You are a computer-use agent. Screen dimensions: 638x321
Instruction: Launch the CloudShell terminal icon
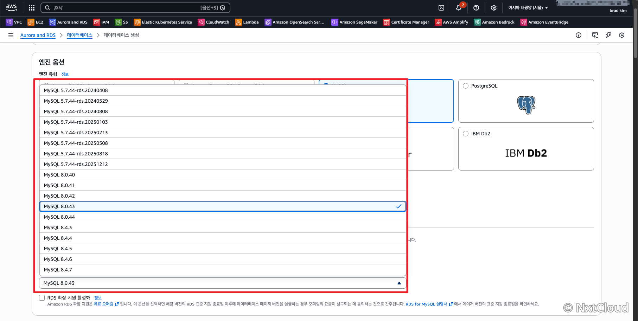pyautogui.click(x=441, y=8)
